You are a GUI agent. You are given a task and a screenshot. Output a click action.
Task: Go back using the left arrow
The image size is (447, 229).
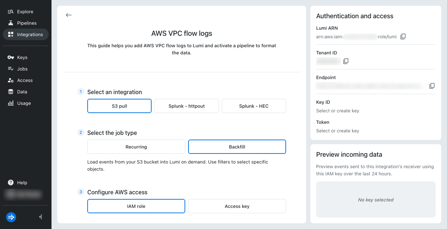tap(69, 15)
